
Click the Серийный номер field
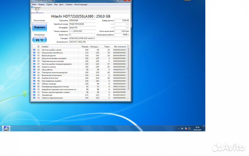coord(82,24)
